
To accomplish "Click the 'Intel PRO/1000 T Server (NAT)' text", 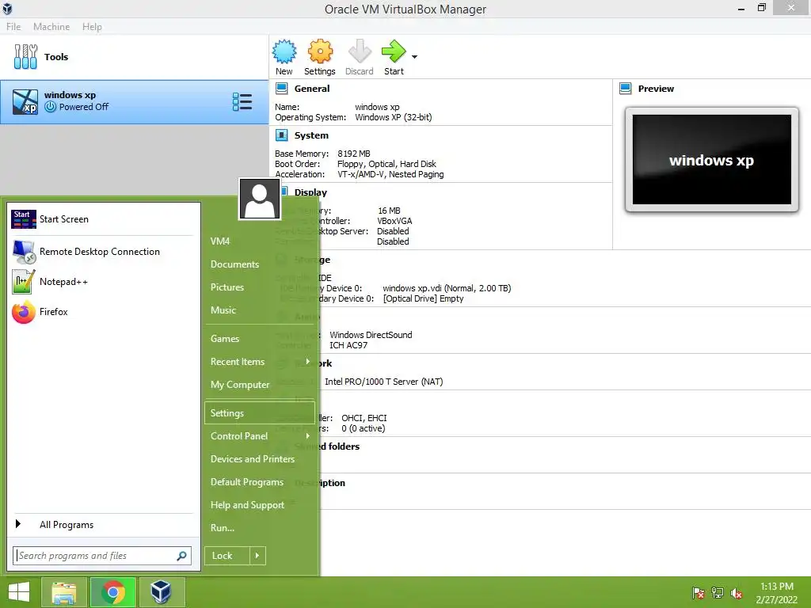I will [384, 382].
